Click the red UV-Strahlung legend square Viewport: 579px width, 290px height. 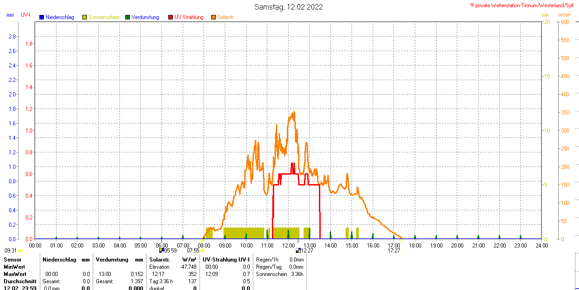click(171, 17)
